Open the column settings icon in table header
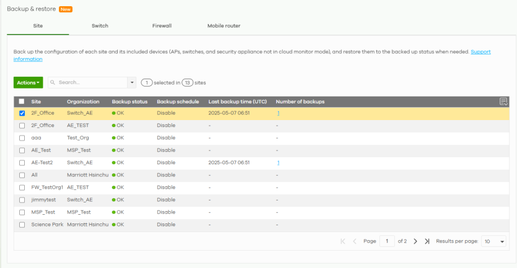Viewport: 517px width, 268px height. 503,102
